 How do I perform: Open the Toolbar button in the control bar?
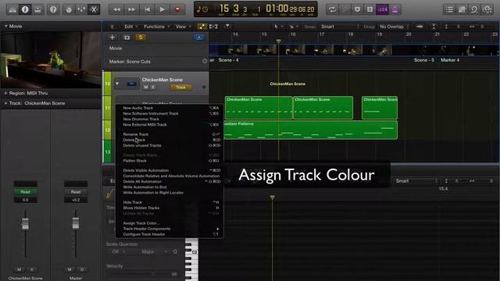click(x=37, y=9)
